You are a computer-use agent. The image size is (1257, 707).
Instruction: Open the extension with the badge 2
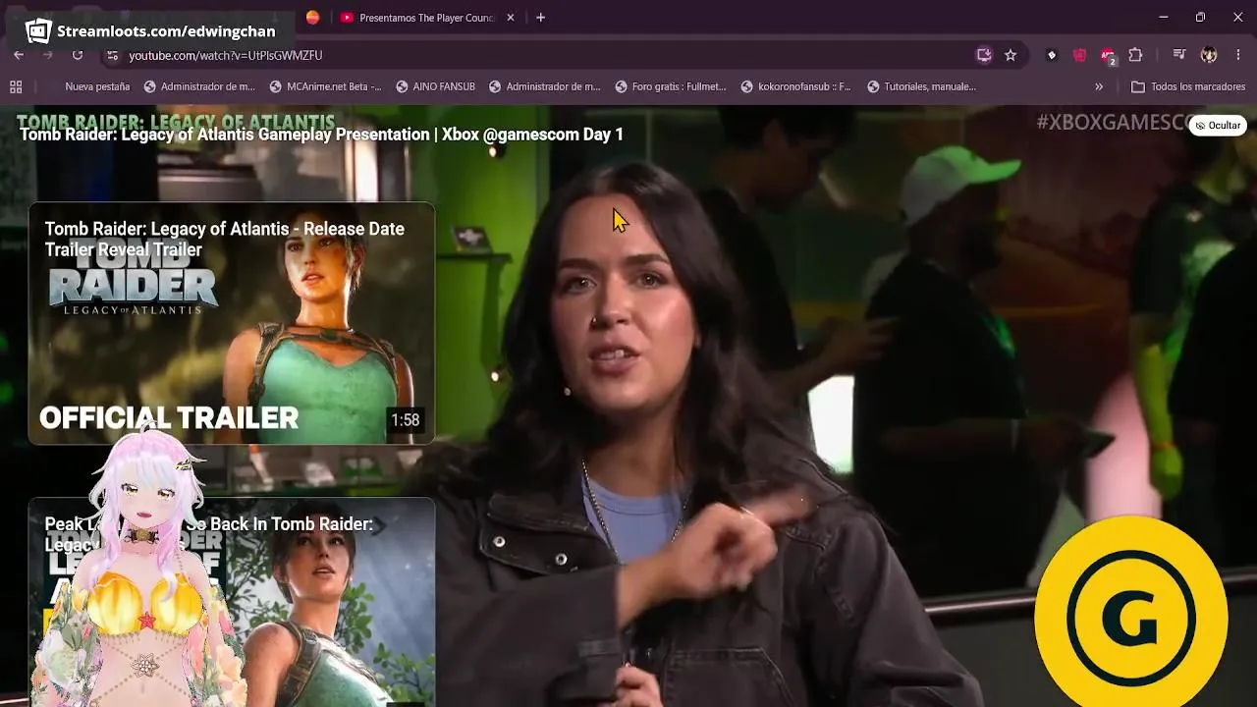click(1108, 56)
